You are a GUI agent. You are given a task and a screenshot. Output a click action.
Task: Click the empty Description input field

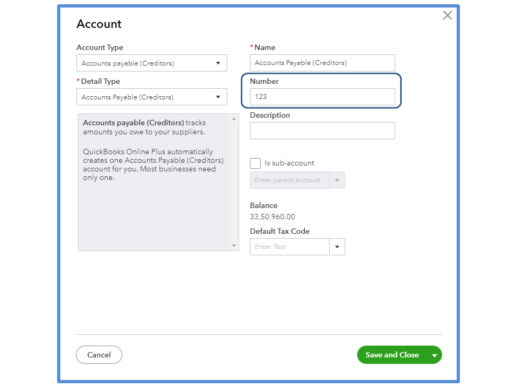point(322,131)
